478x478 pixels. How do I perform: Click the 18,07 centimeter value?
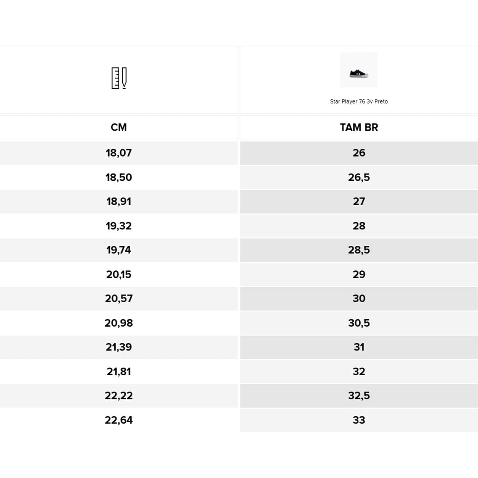tap(119, 153)
